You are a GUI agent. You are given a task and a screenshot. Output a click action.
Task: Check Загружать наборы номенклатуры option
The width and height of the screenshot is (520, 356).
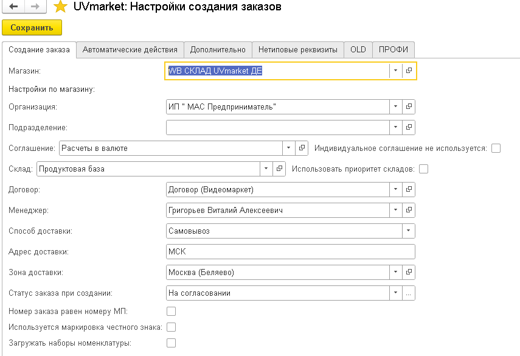(171, 343)
